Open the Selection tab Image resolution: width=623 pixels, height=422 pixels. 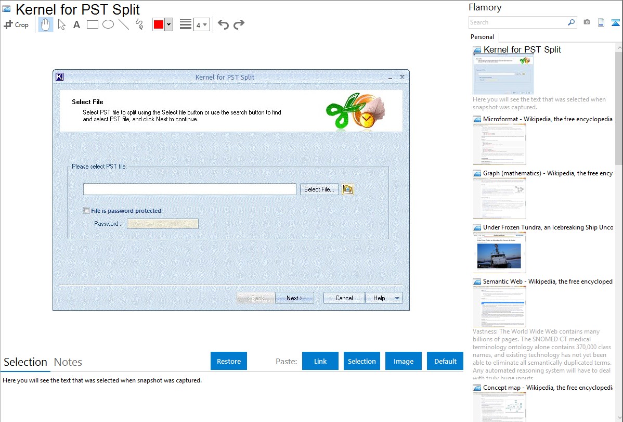coord(25,362)
